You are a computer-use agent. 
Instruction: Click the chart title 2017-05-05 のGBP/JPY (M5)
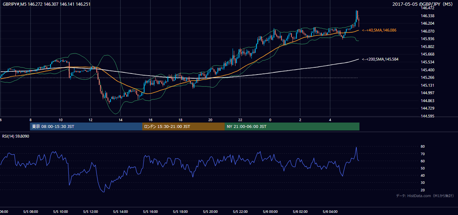click(423, 4)
